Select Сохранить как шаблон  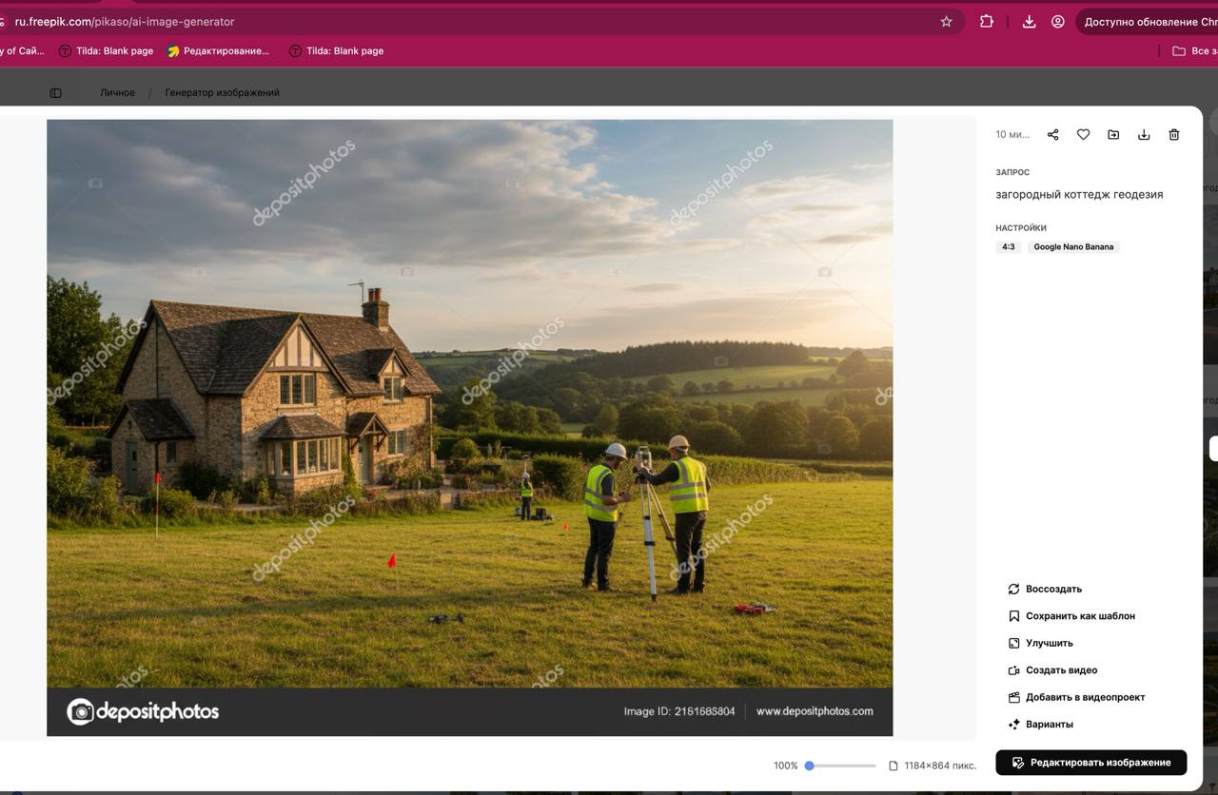pyautogui.click(x=1079, y=616)
